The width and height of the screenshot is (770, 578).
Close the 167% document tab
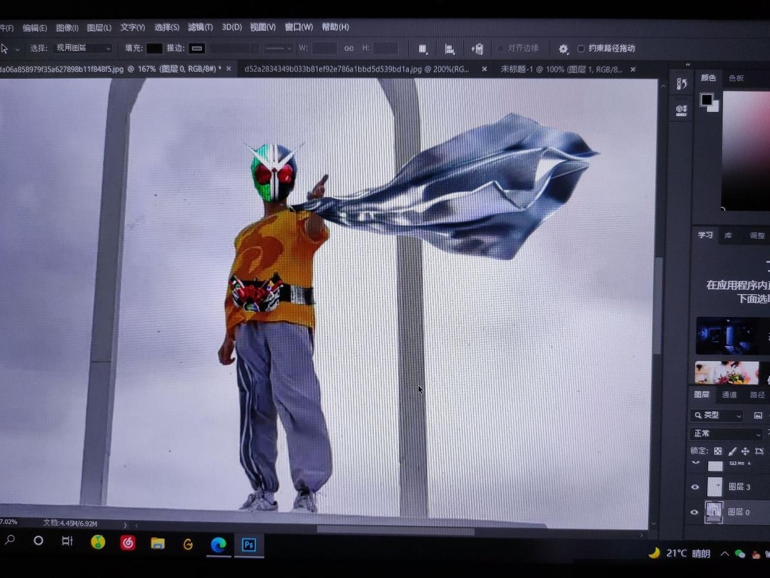tap(229, 69)
